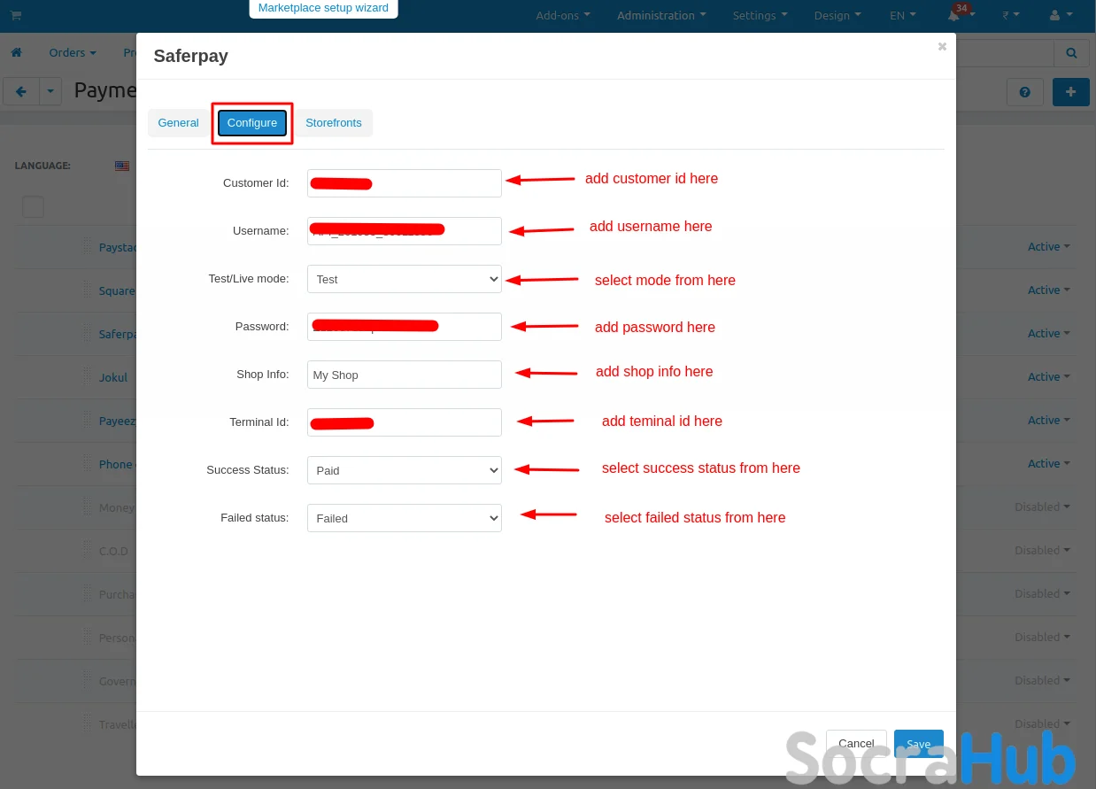Click the Shop Info input field
Screen dimensions: 1096x789
(404, 375)
